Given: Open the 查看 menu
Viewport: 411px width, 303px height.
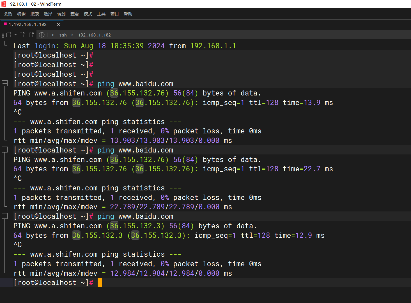Looking at the screenshot, I should click(x=75, y=14).
